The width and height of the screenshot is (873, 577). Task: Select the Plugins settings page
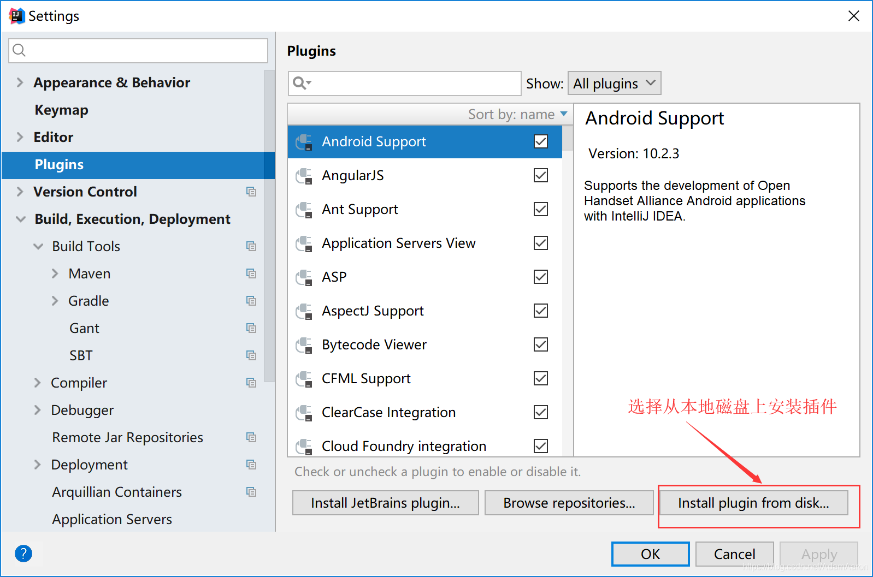pos(138,165)
